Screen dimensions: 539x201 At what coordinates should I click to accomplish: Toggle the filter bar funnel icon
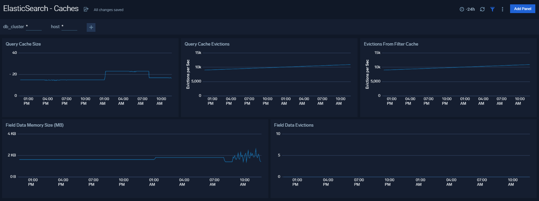(x=492, y=9)
